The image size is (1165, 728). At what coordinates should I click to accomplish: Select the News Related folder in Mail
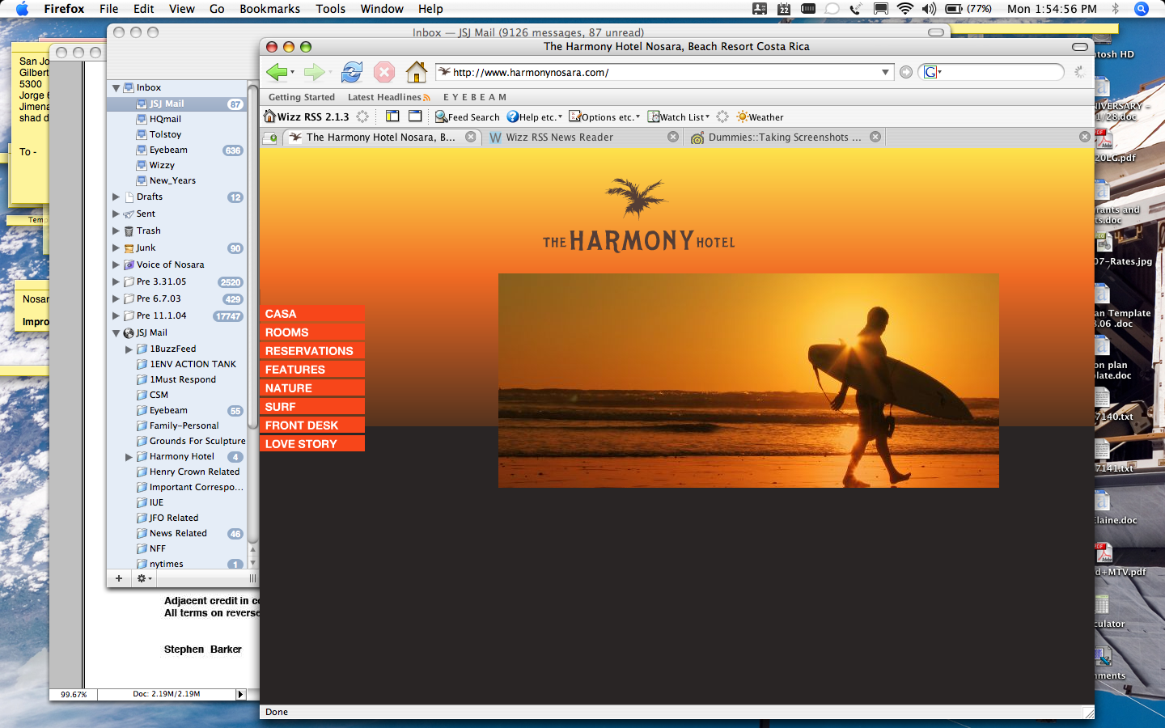point(178,533)
